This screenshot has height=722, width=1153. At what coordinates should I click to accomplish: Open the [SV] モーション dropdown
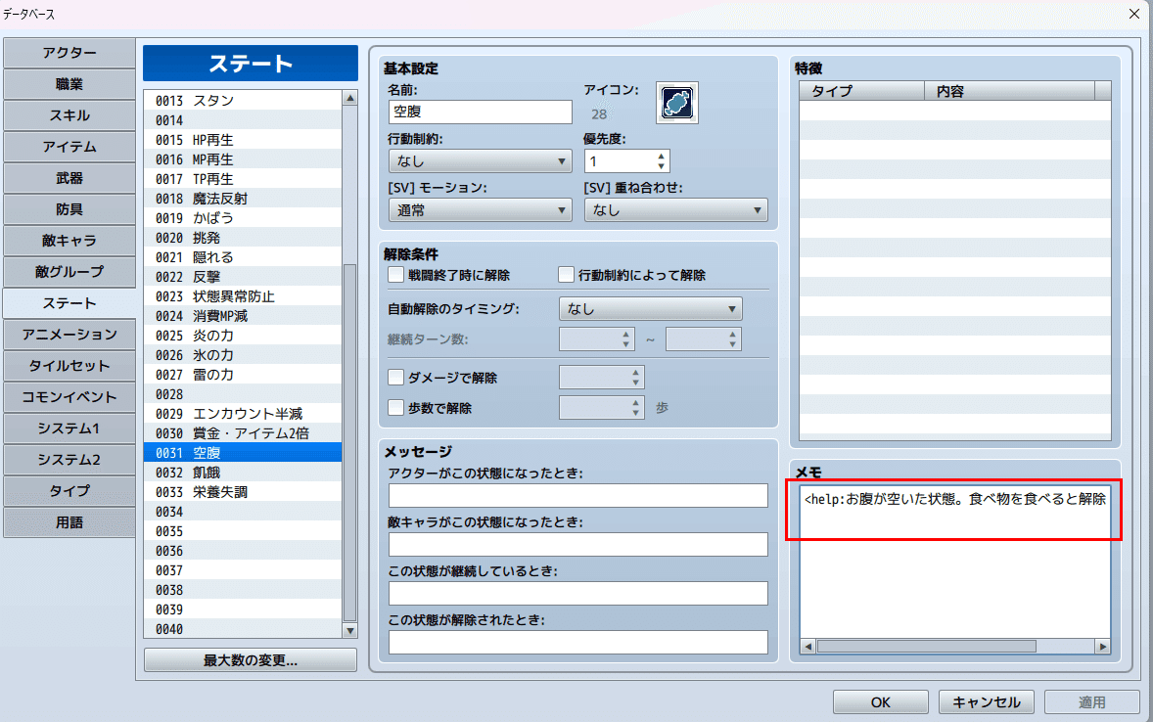(481, 210)
